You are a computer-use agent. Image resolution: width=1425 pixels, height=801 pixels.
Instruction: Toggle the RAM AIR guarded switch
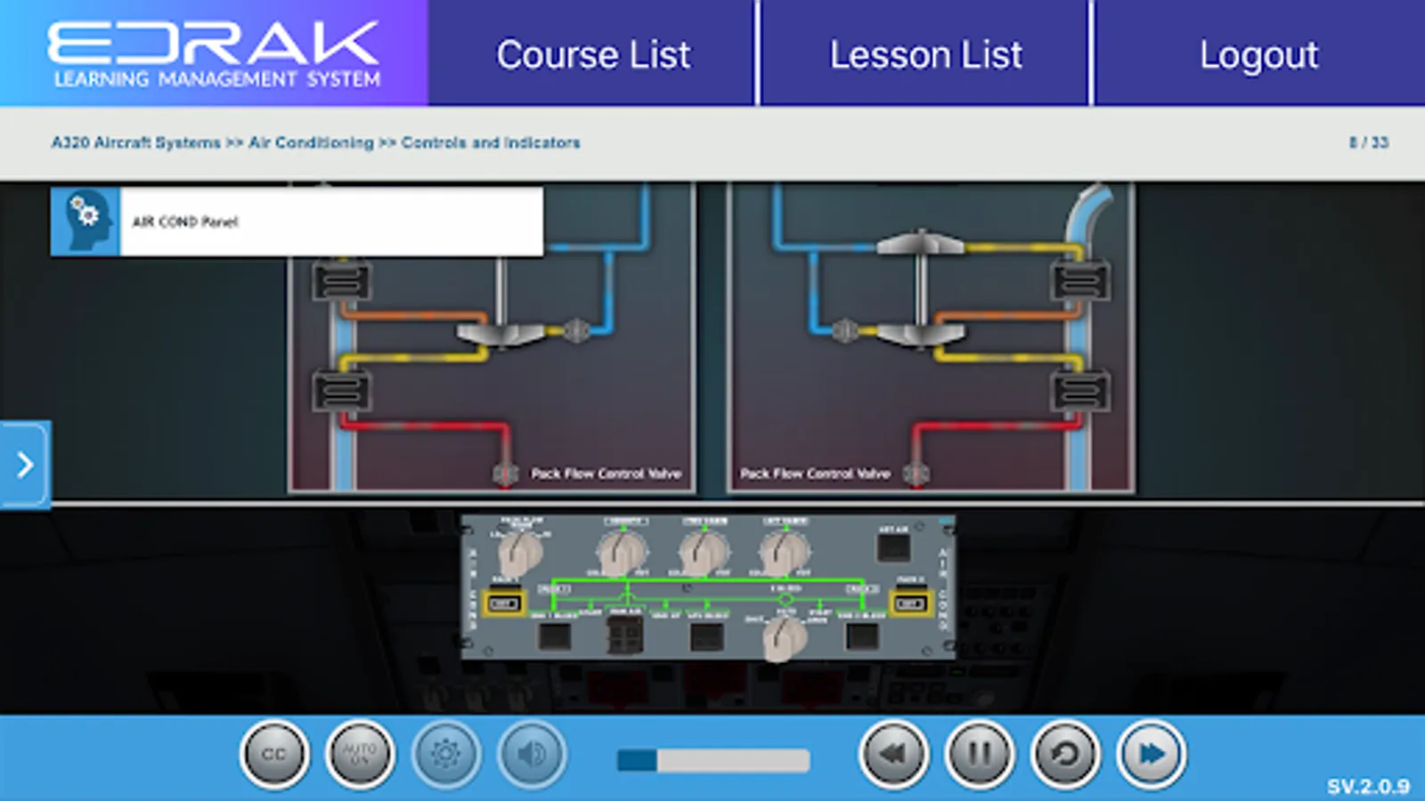[x=624, y=635]
